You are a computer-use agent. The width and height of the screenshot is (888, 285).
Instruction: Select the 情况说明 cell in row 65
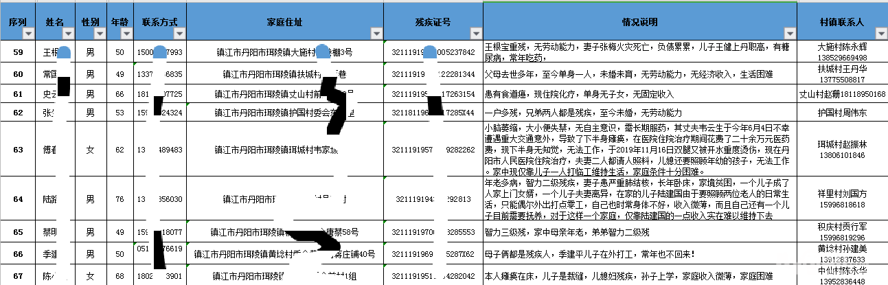click(x=640, y=232)
